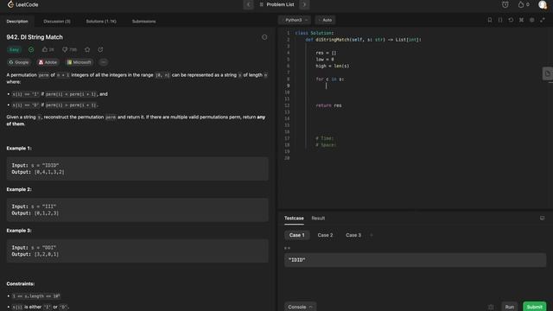This screenshot has width=553, height=311.
Task: Switch to the Discussion tab
Action: coord(57,21)
